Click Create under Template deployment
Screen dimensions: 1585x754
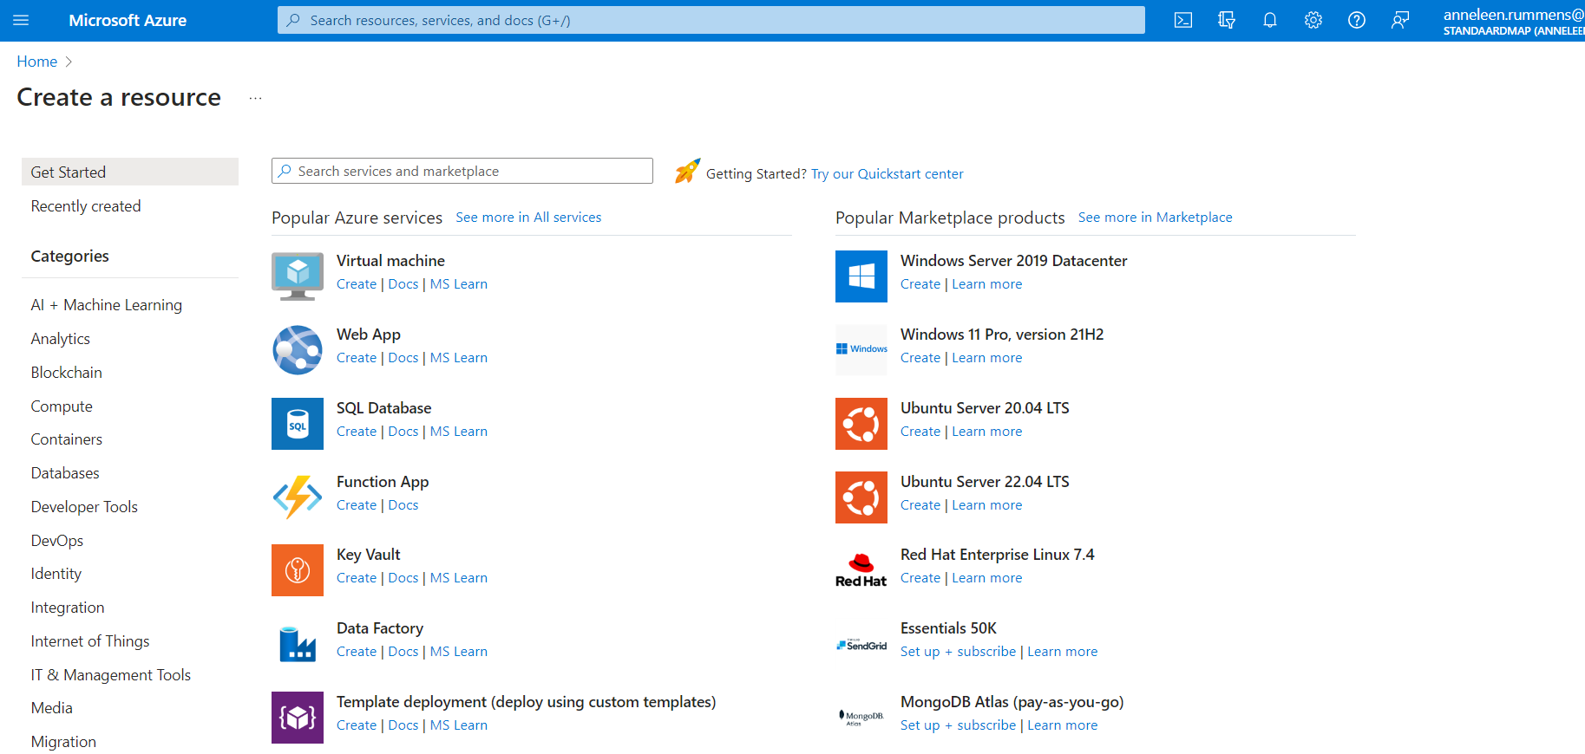(357, 725)
